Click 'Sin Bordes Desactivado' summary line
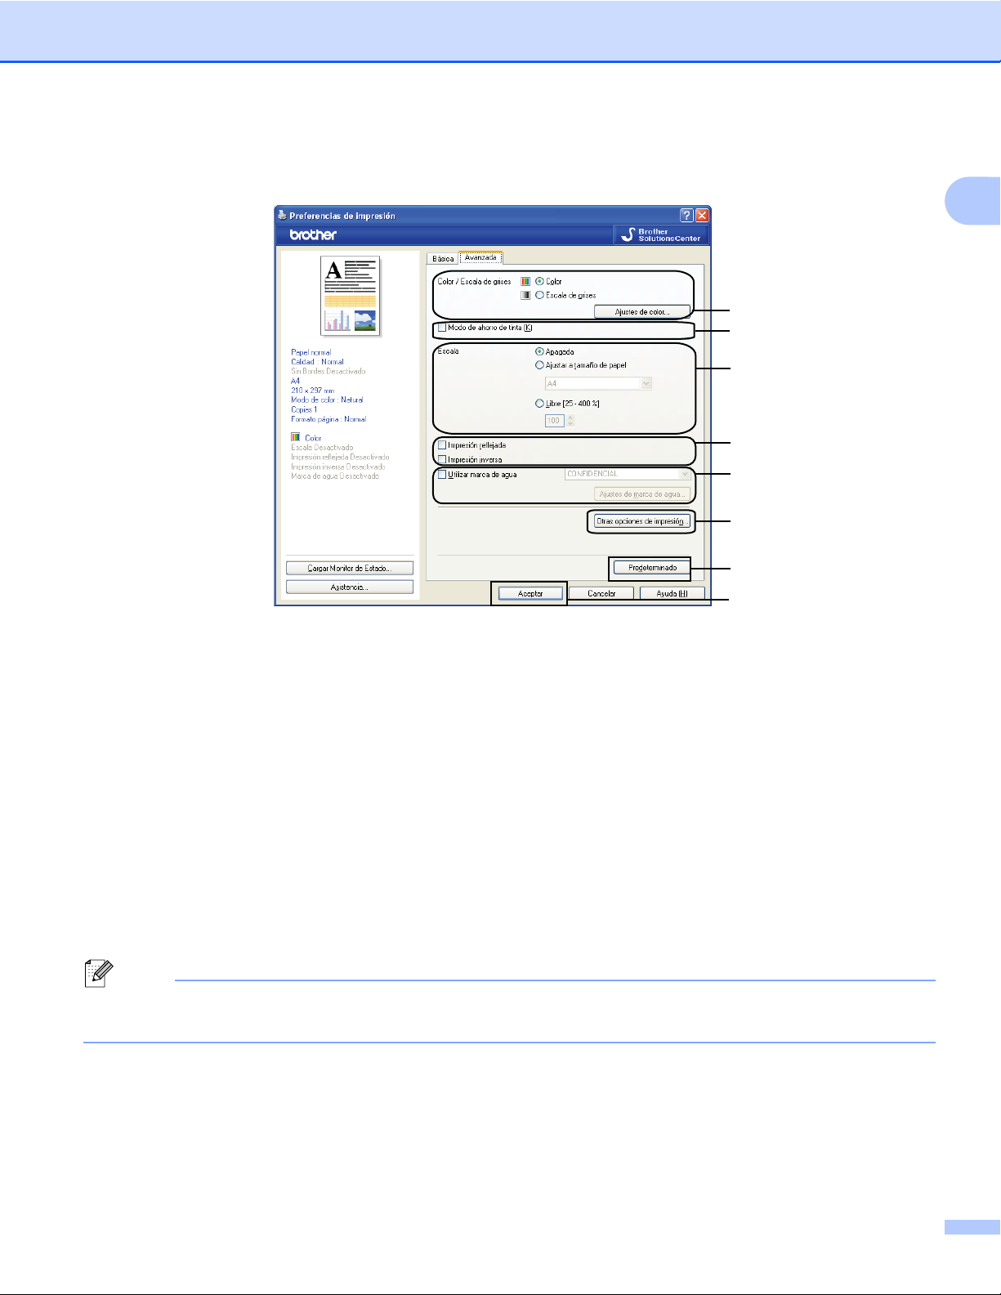 pos(328,371)
